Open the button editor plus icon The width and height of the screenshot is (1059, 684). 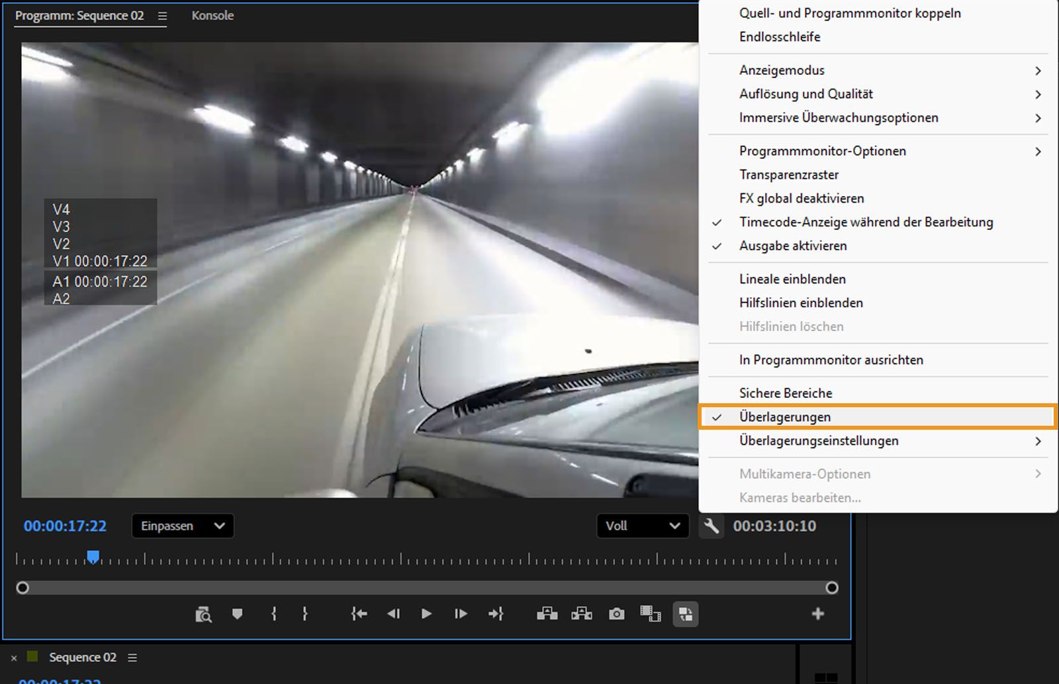(x=818, y=614)
